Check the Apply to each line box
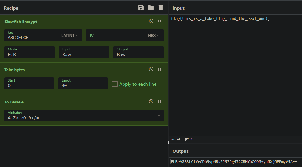The width and height of the screenshot is (302, 167). pos(115,84)
